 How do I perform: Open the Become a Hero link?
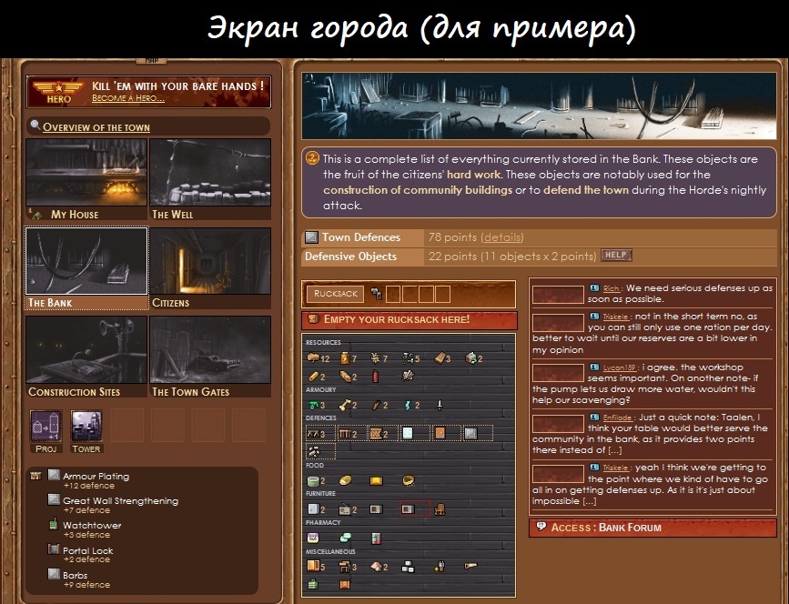127,98
